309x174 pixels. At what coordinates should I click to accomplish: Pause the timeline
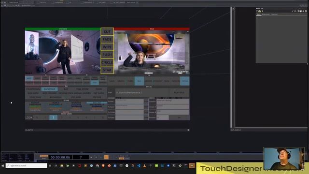96,157
